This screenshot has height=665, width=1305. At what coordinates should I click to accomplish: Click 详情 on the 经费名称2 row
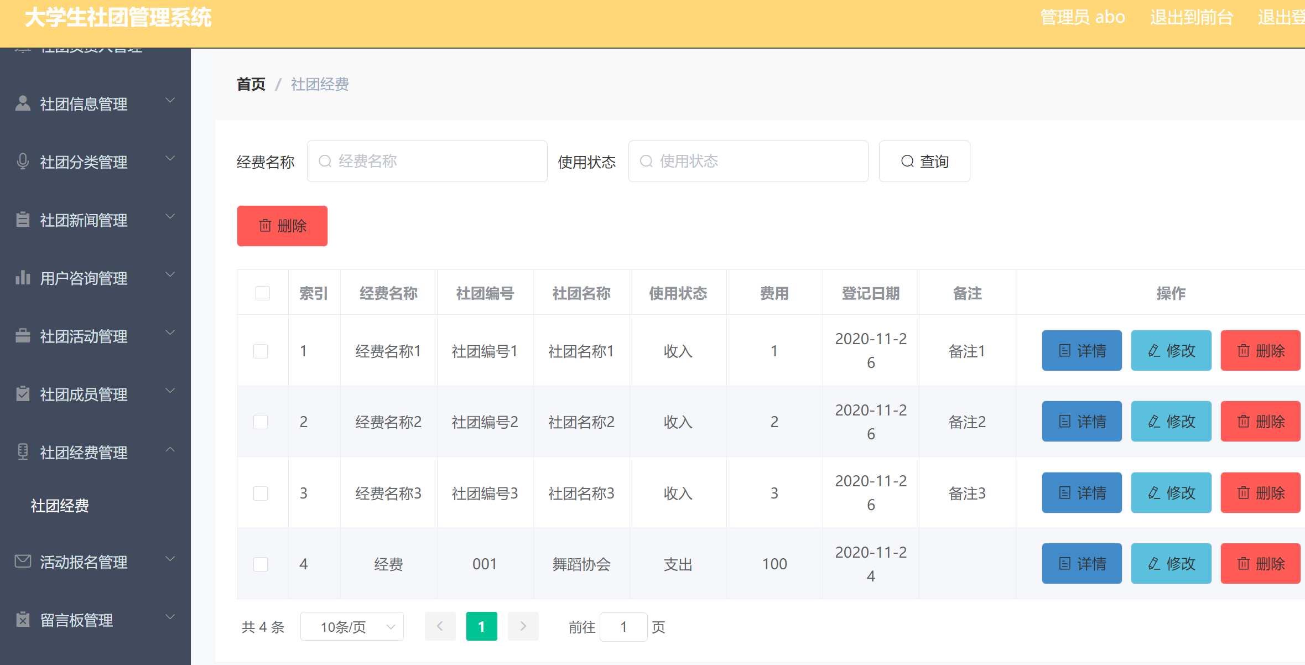1081,421
